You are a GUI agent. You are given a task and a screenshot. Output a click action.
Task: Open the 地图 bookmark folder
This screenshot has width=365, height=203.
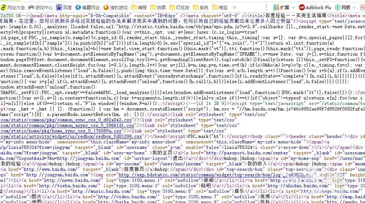158,7
